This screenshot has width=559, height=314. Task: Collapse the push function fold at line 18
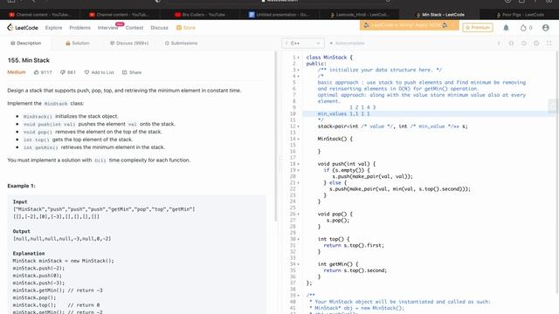click(x=299, y=164)
